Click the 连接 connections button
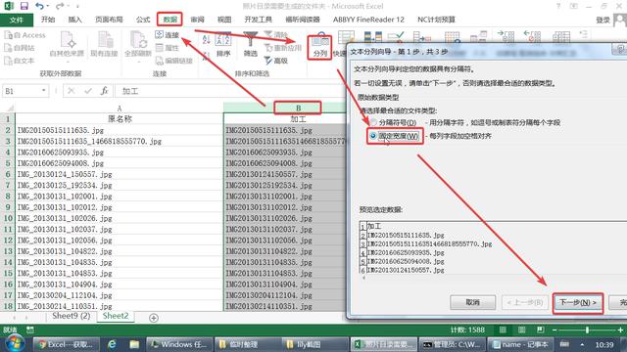The height and width of the screenshot is (352, 627). (x=168, y=35)
